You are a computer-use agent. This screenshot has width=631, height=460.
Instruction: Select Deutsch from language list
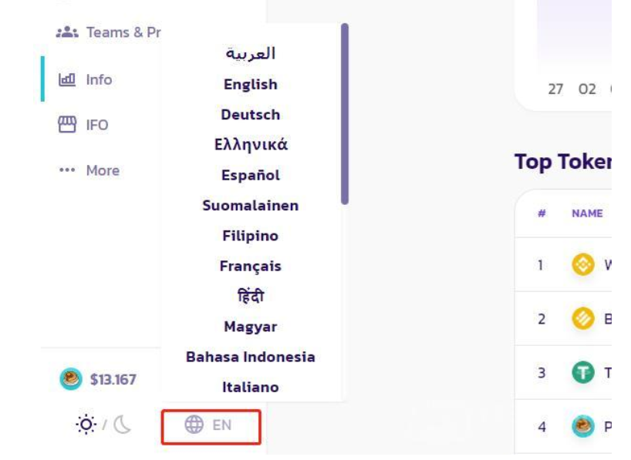250,115
